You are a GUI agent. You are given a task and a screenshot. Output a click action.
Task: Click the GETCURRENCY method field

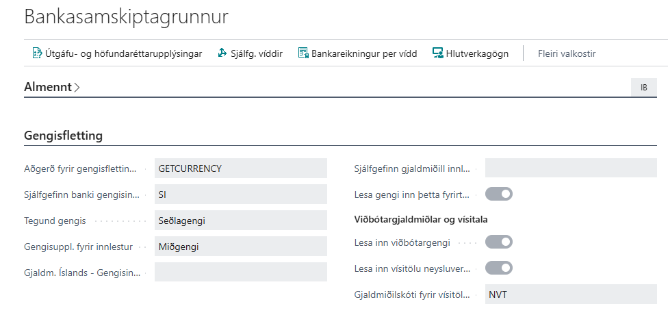click(240, 168)
